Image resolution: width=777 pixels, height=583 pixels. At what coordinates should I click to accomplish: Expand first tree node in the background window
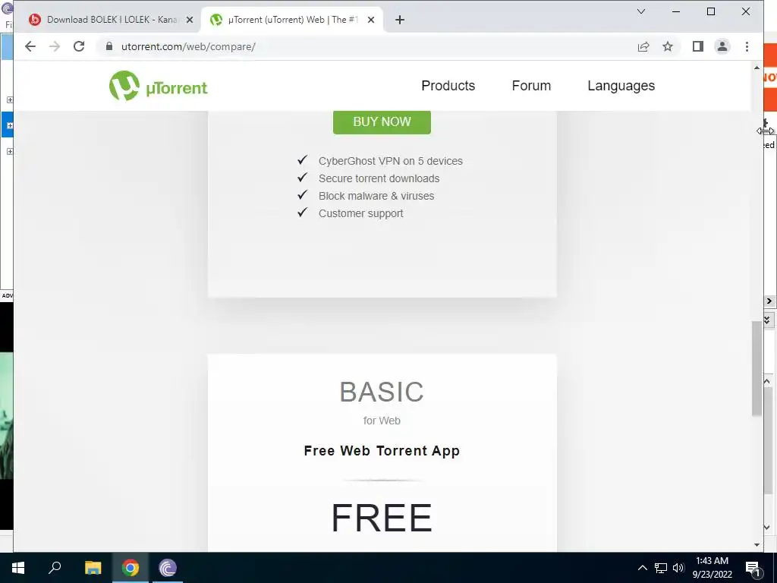(9, 99)
